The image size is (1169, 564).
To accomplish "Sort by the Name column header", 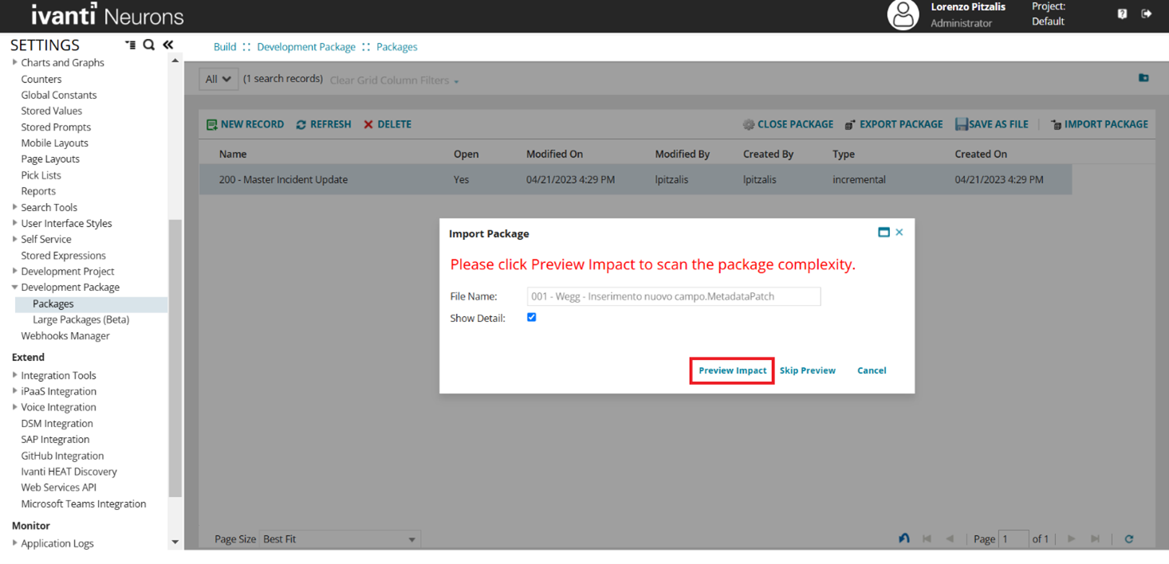I will coord(233,154).
